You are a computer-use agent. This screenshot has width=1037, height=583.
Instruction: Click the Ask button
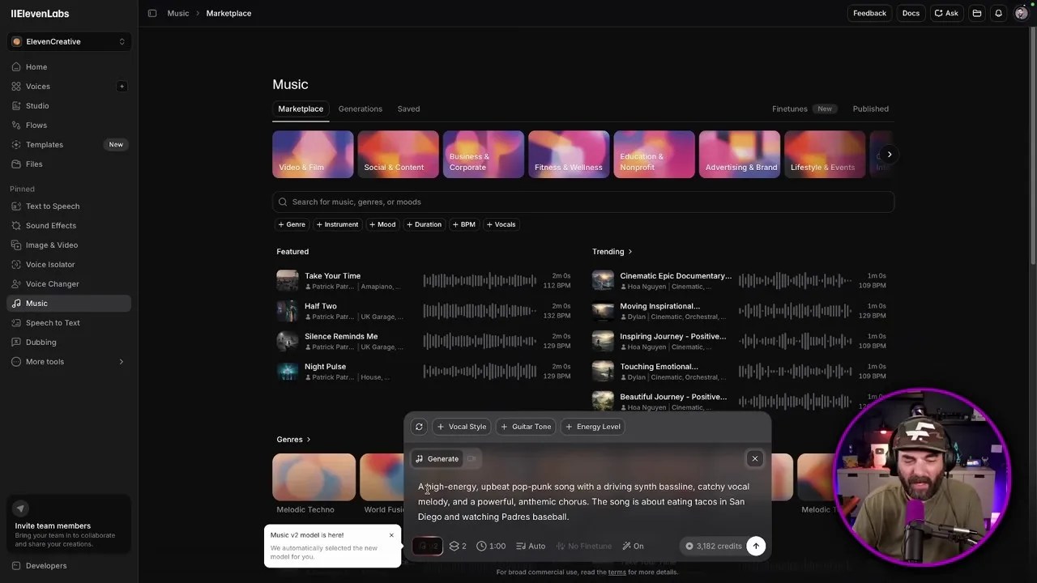(x=946, y=13)
